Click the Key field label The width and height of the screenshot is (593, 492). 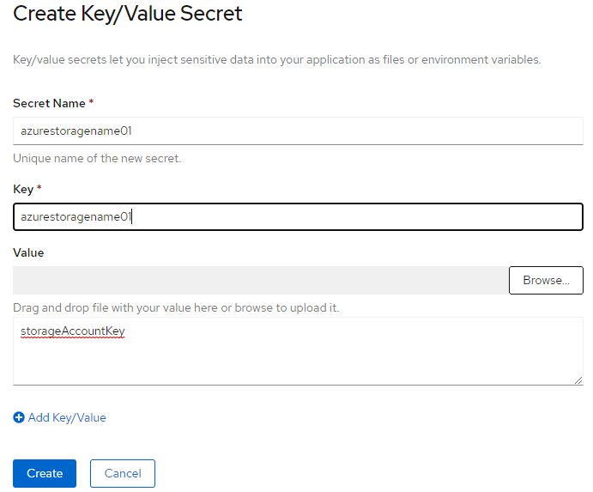23,189
